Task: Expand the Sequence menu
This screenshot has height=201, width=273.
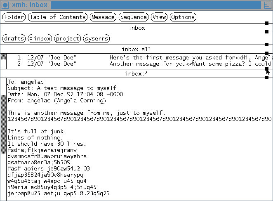Action: click(x=133, y=17)
